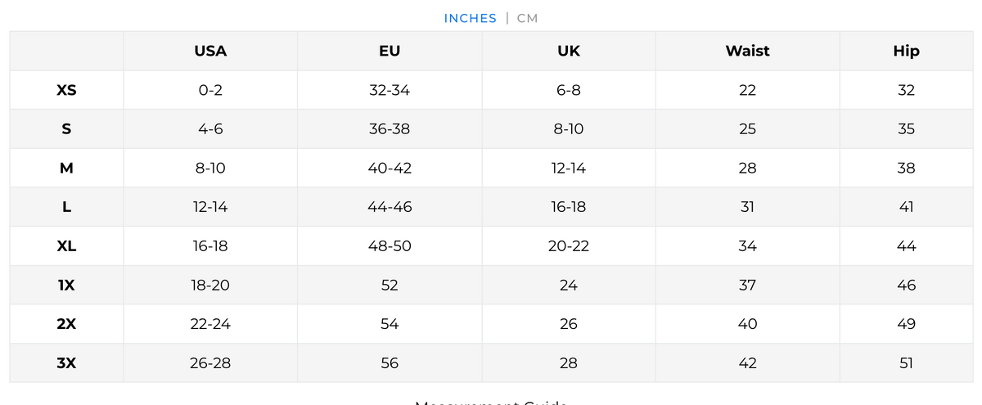Image resolution: width=982 pixels, height=405 pixels.
Task: Click the hip value 51 cell
Action: (906, 363)
